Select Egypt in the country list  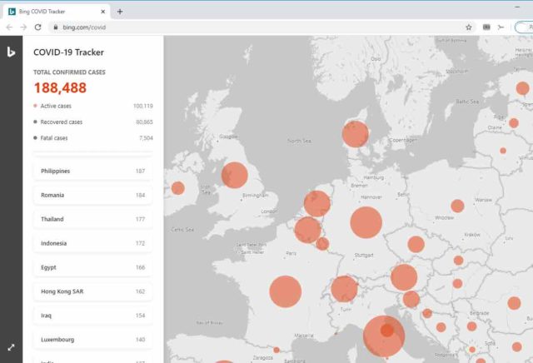click(92, 267)
